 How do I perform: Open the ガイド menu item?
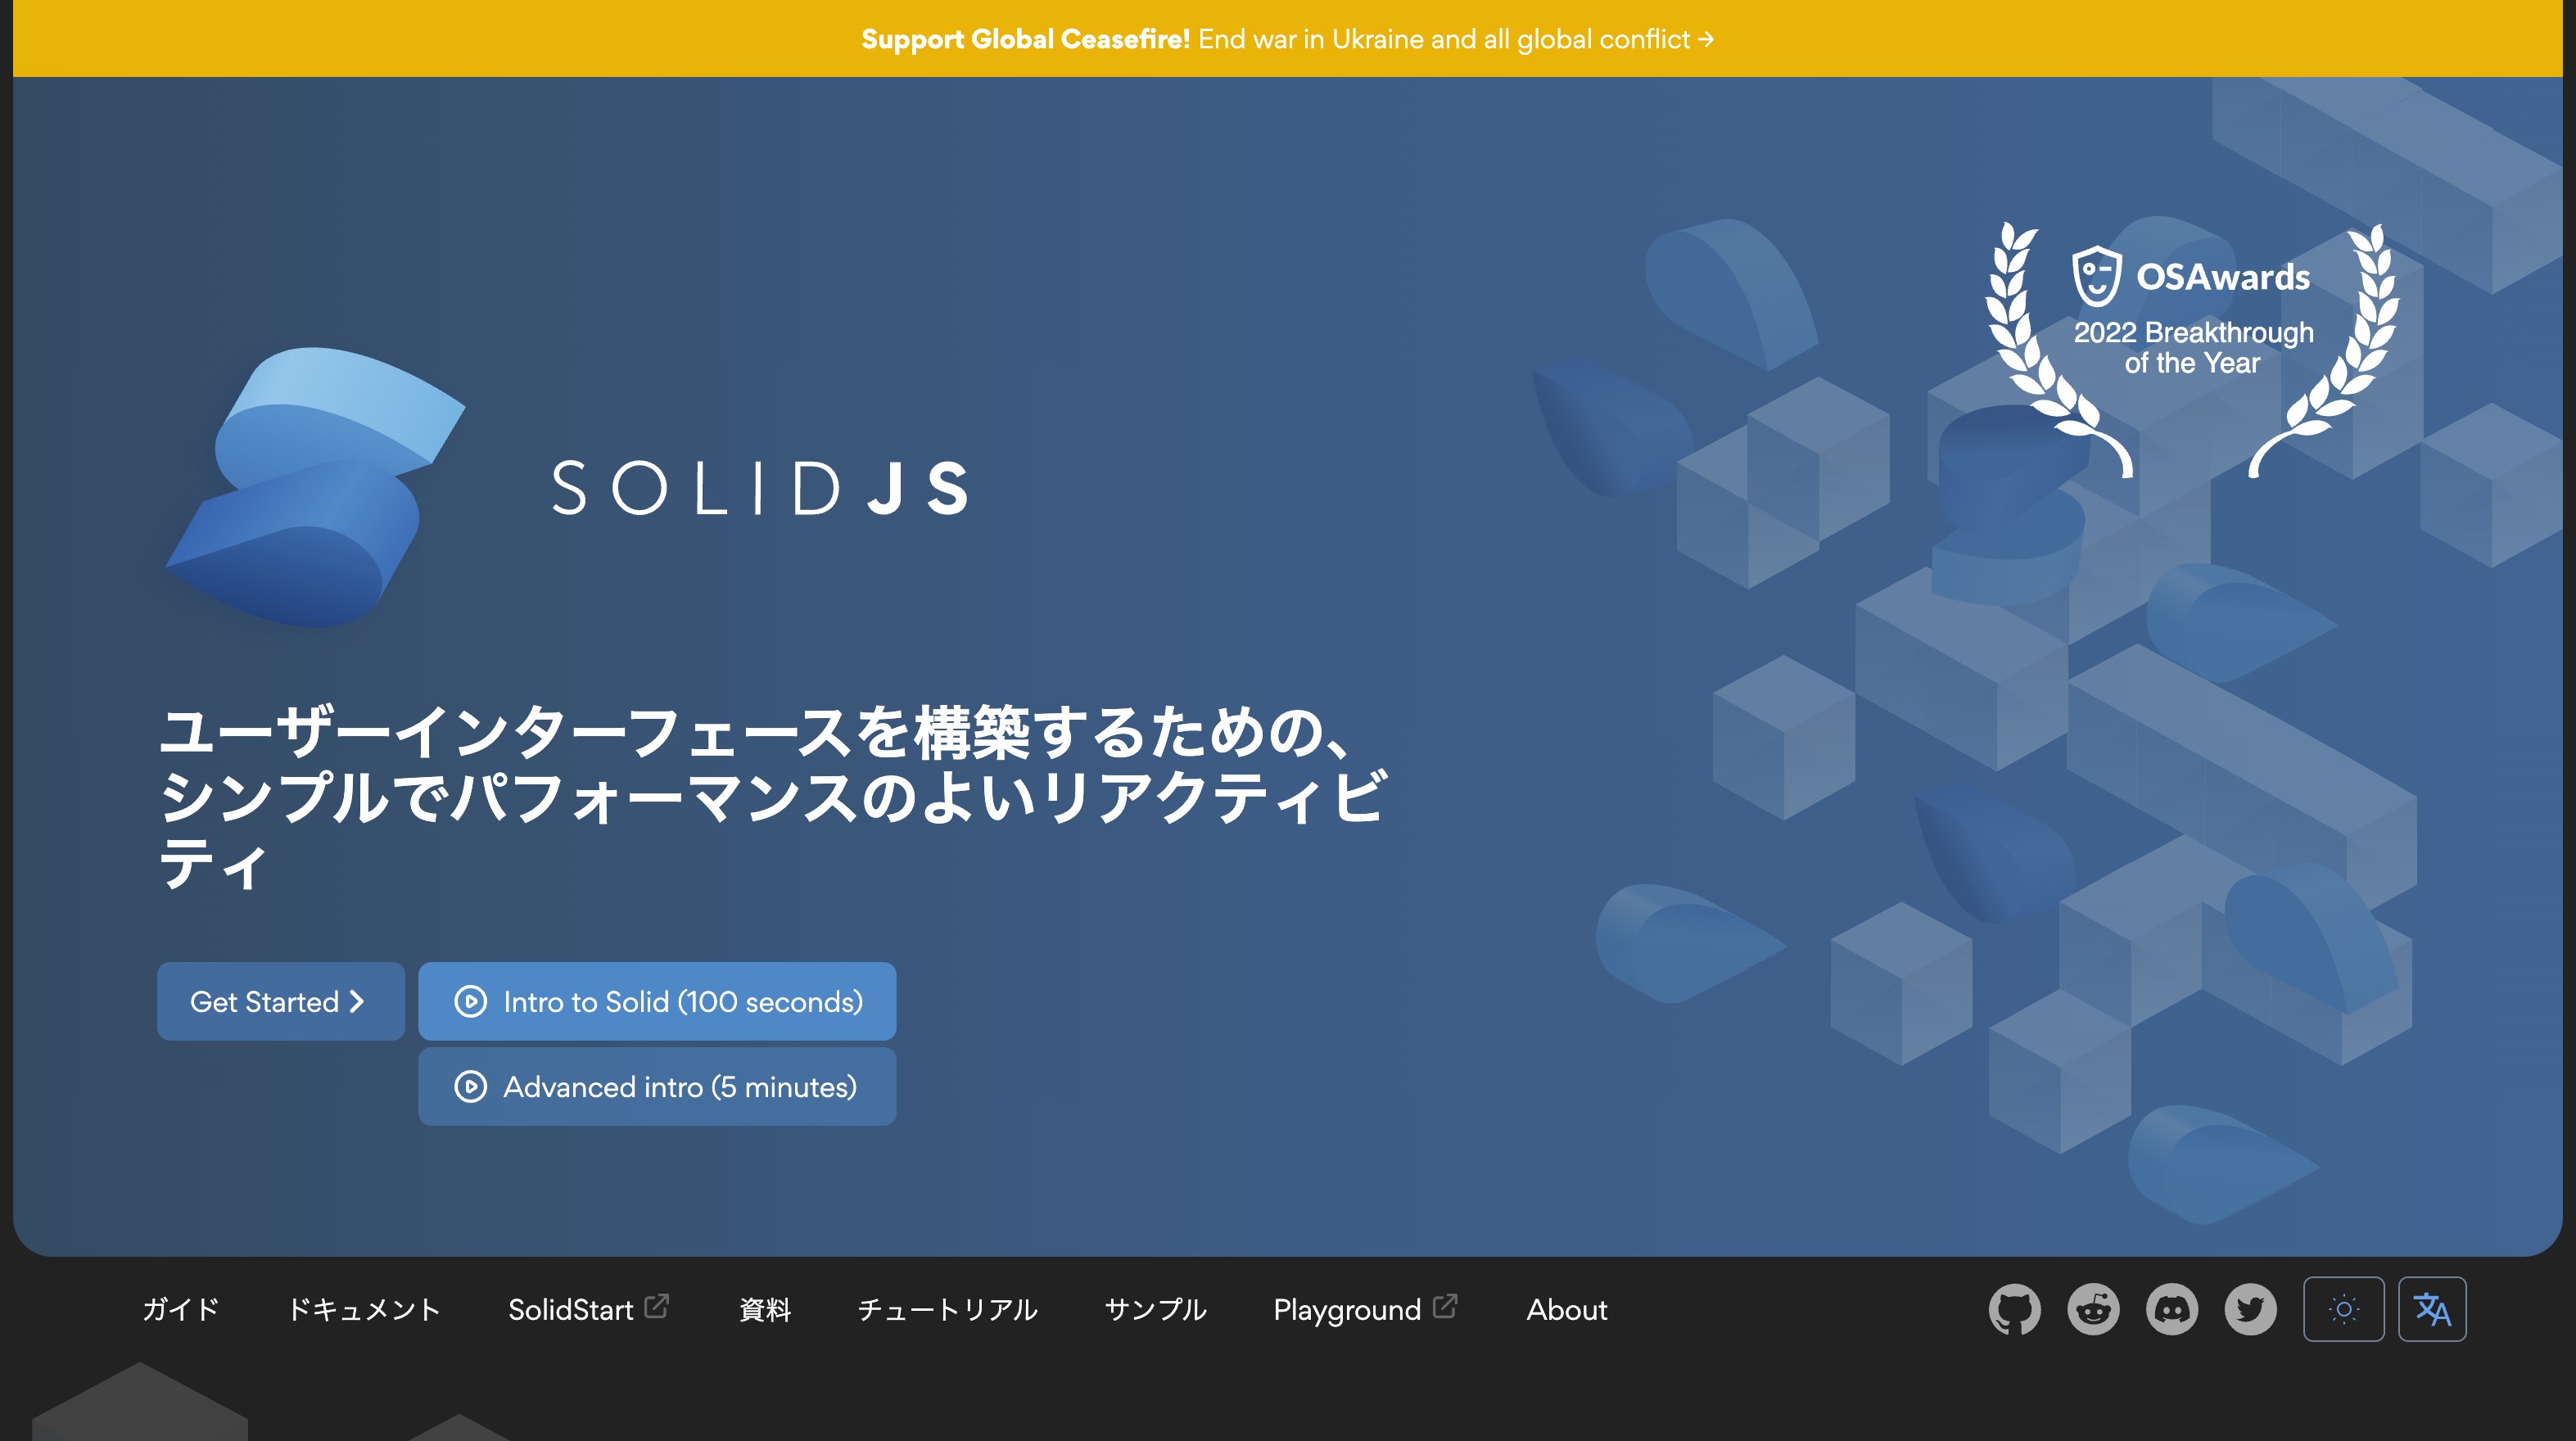pyautogui.click(x=180, y=1310)
